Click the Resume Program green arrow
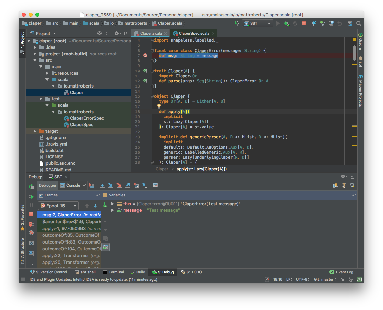 (31, 197)
